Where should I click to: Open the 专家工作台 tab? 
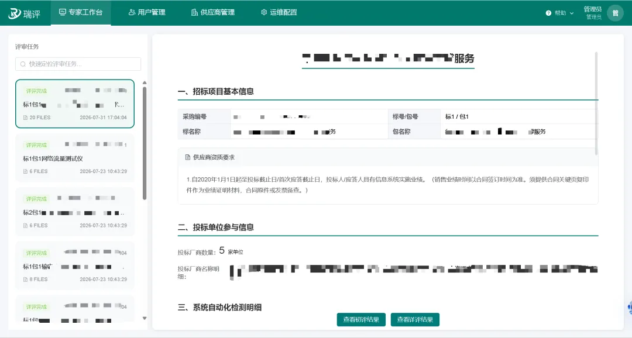(81, 12)
